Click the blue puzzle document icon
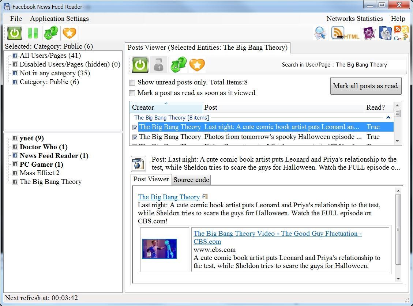 click(x=385, y=33)
